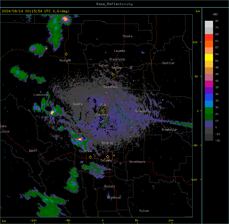
Task: Click the yellow v marker northeast of Calgary
Action: tap(114, 155)
